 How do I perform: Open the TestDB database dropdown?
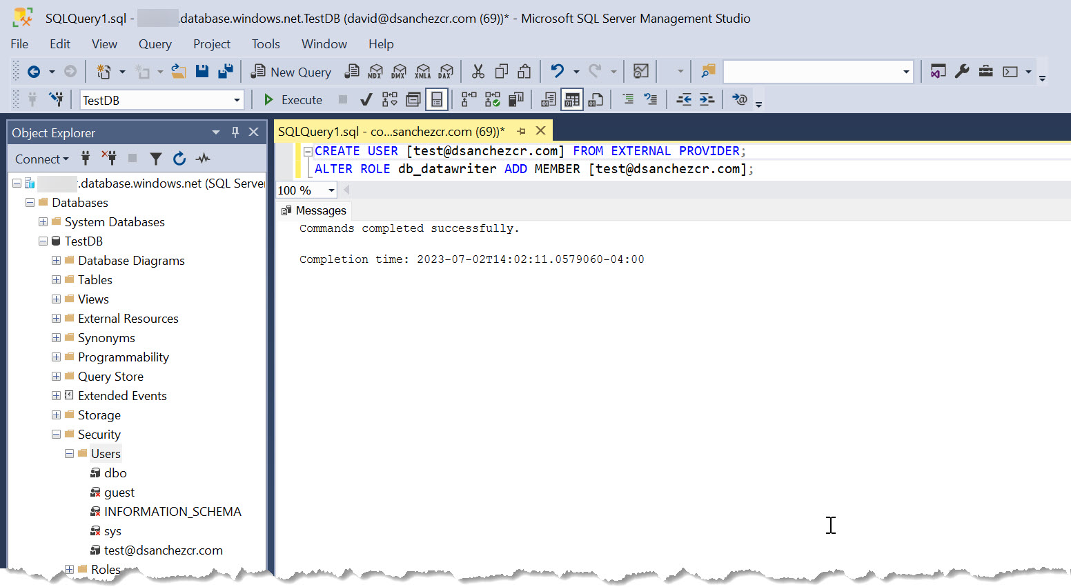point(237,100)
